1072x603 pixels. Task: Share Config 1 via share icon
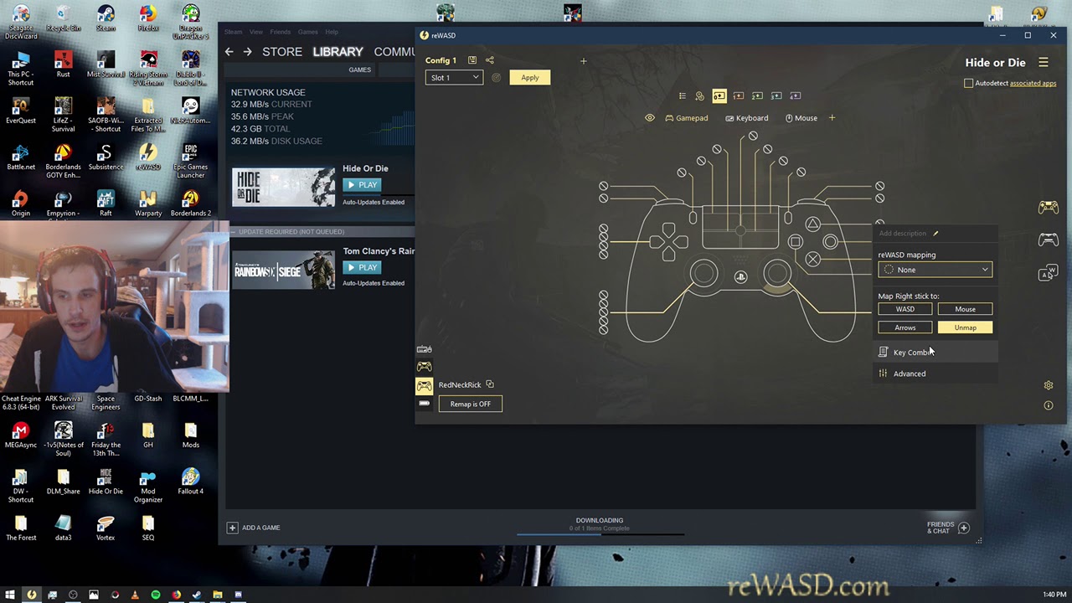coord(490,60)
